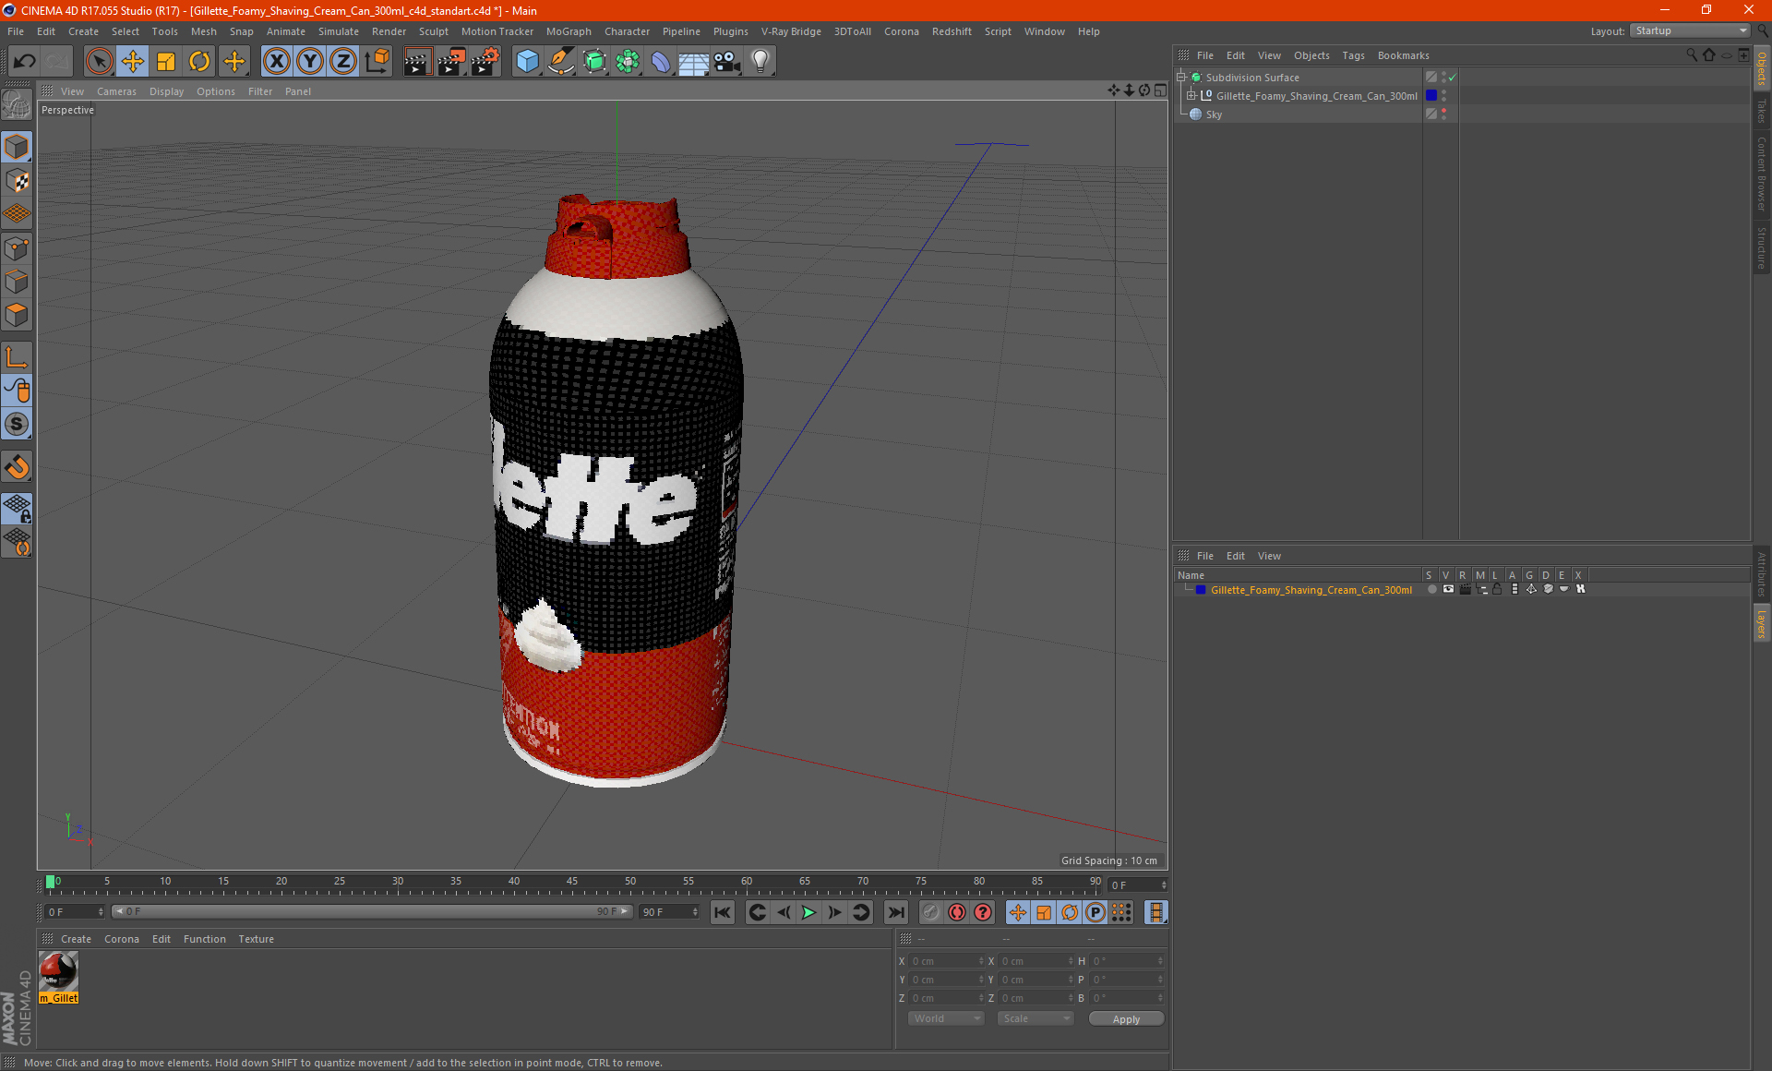Toggle the X axis lock
1772x1071 pixels.
[x=276, y=62]
